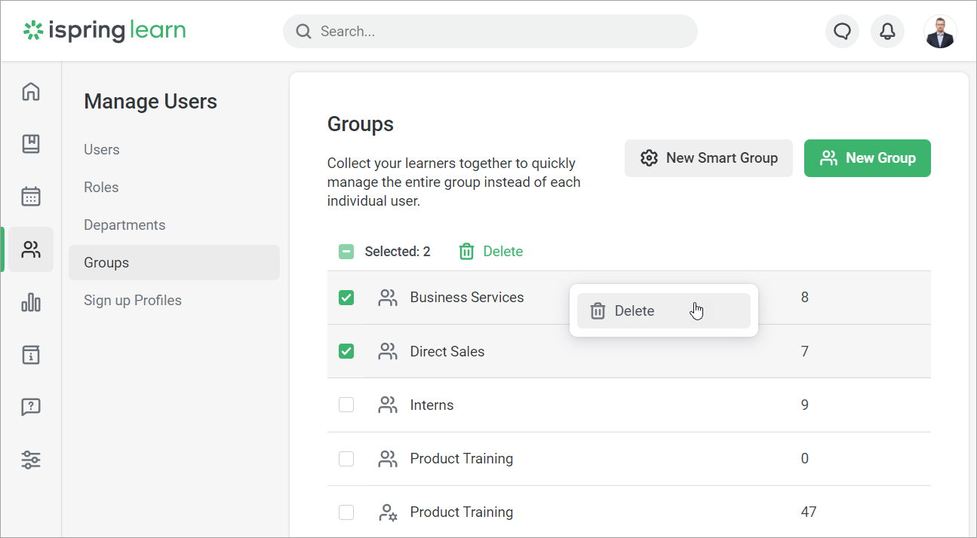Click the ispring learn logo
977x538 pixels.
tap(105, 31)
